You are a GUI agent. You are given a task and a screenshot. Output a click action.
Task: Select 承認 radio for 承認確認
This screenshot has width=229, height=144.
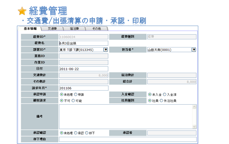[x=76, y=133]
